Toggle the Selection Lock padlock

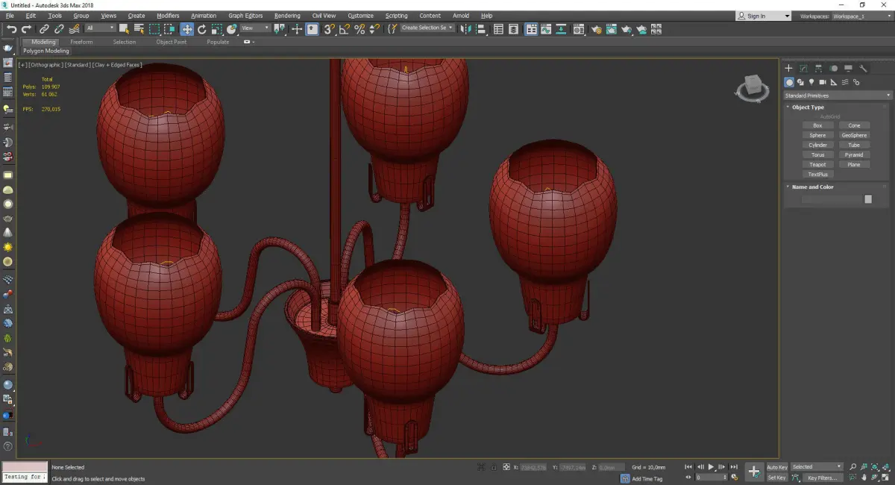tap(493, 467)
